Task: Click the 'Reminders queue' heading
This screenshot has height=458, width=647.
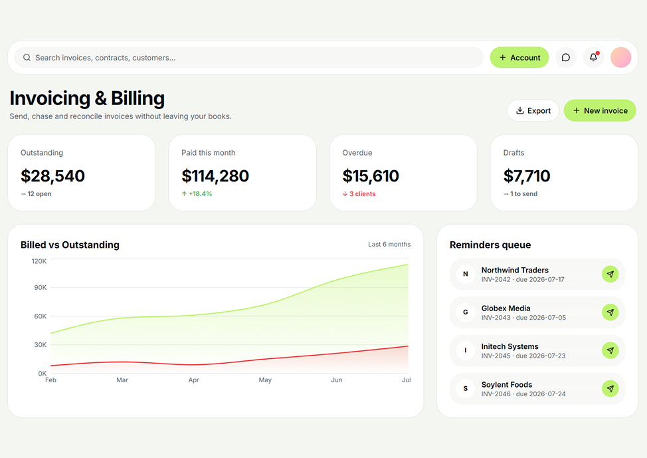Action: click(490, 245)
